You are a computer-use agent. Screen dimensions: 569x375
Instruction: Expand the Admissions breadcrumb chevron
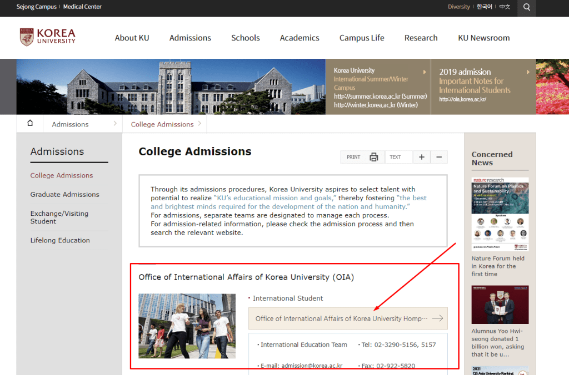(115, 124)
